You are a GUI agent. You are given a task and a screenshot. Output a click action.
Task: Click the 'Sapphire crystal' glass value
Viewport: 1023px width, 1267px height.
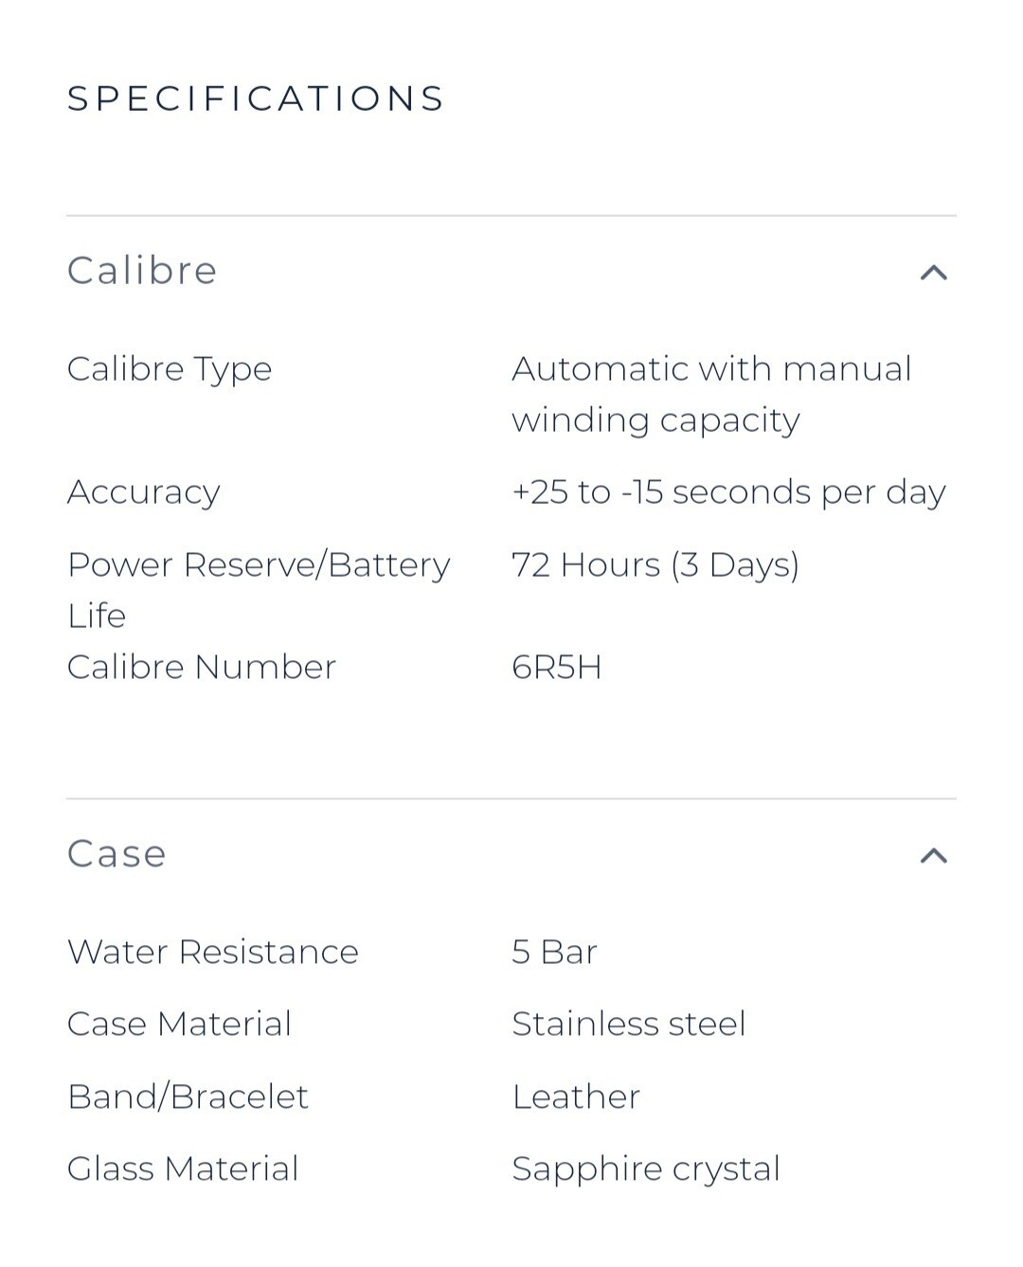[646, 1169]
